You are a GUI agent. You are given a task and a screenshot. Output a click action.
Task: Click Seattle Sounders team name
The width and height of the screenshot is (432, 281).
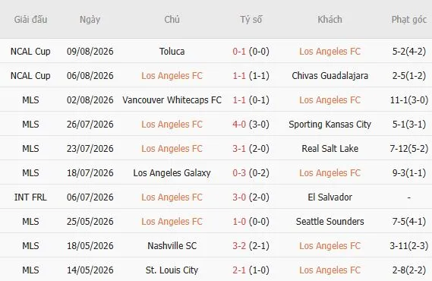(330, 222)
